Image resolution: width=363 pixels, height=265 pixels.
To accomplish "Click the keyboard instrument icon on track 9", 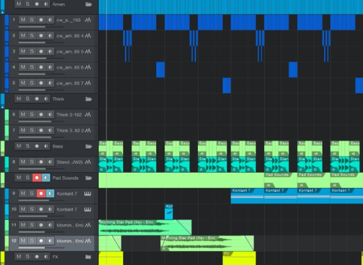I will click(x=88, y=194).
